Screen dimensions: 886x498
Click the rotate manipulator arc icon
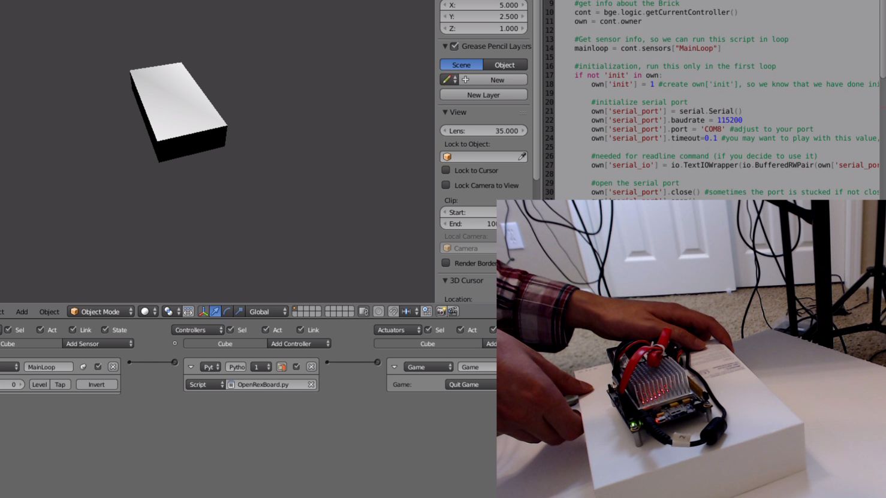227,312
